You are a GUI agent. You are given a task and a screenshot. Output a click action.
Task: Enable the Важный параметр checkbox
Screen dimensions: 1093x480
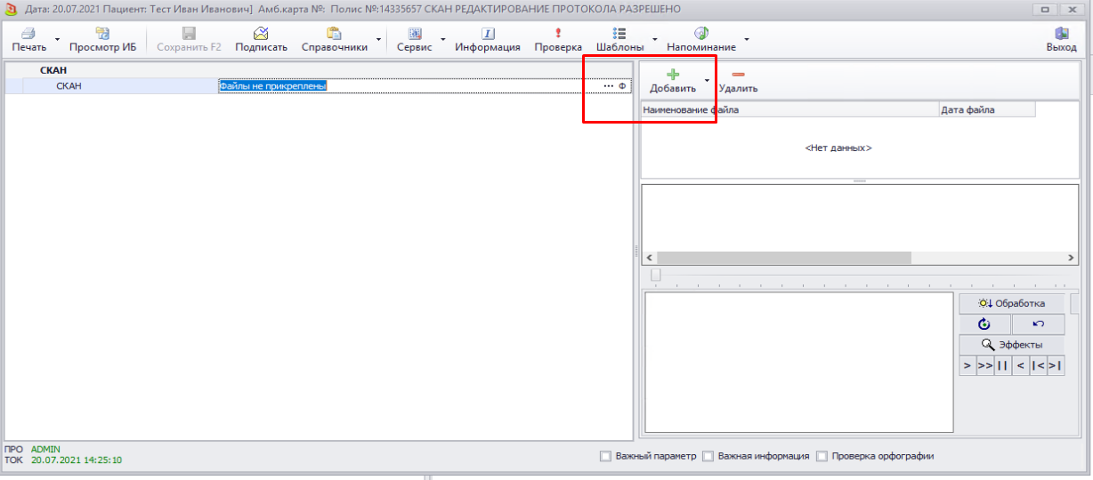click(605, 456)
